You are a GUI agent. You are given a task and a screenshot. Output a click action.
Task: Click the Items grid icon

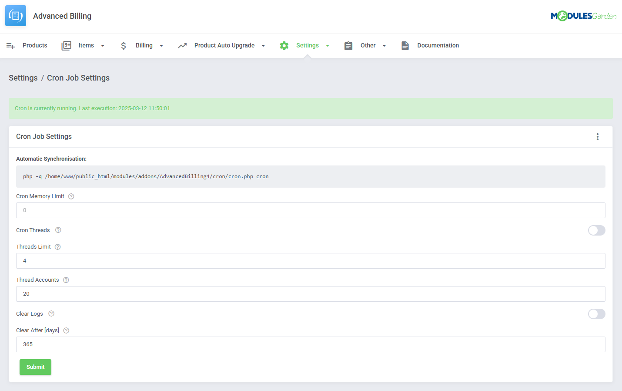(66, 45)
